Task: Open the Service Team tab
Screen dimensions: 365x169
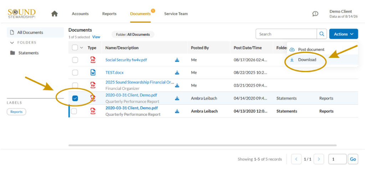Action: coord(176,14)
